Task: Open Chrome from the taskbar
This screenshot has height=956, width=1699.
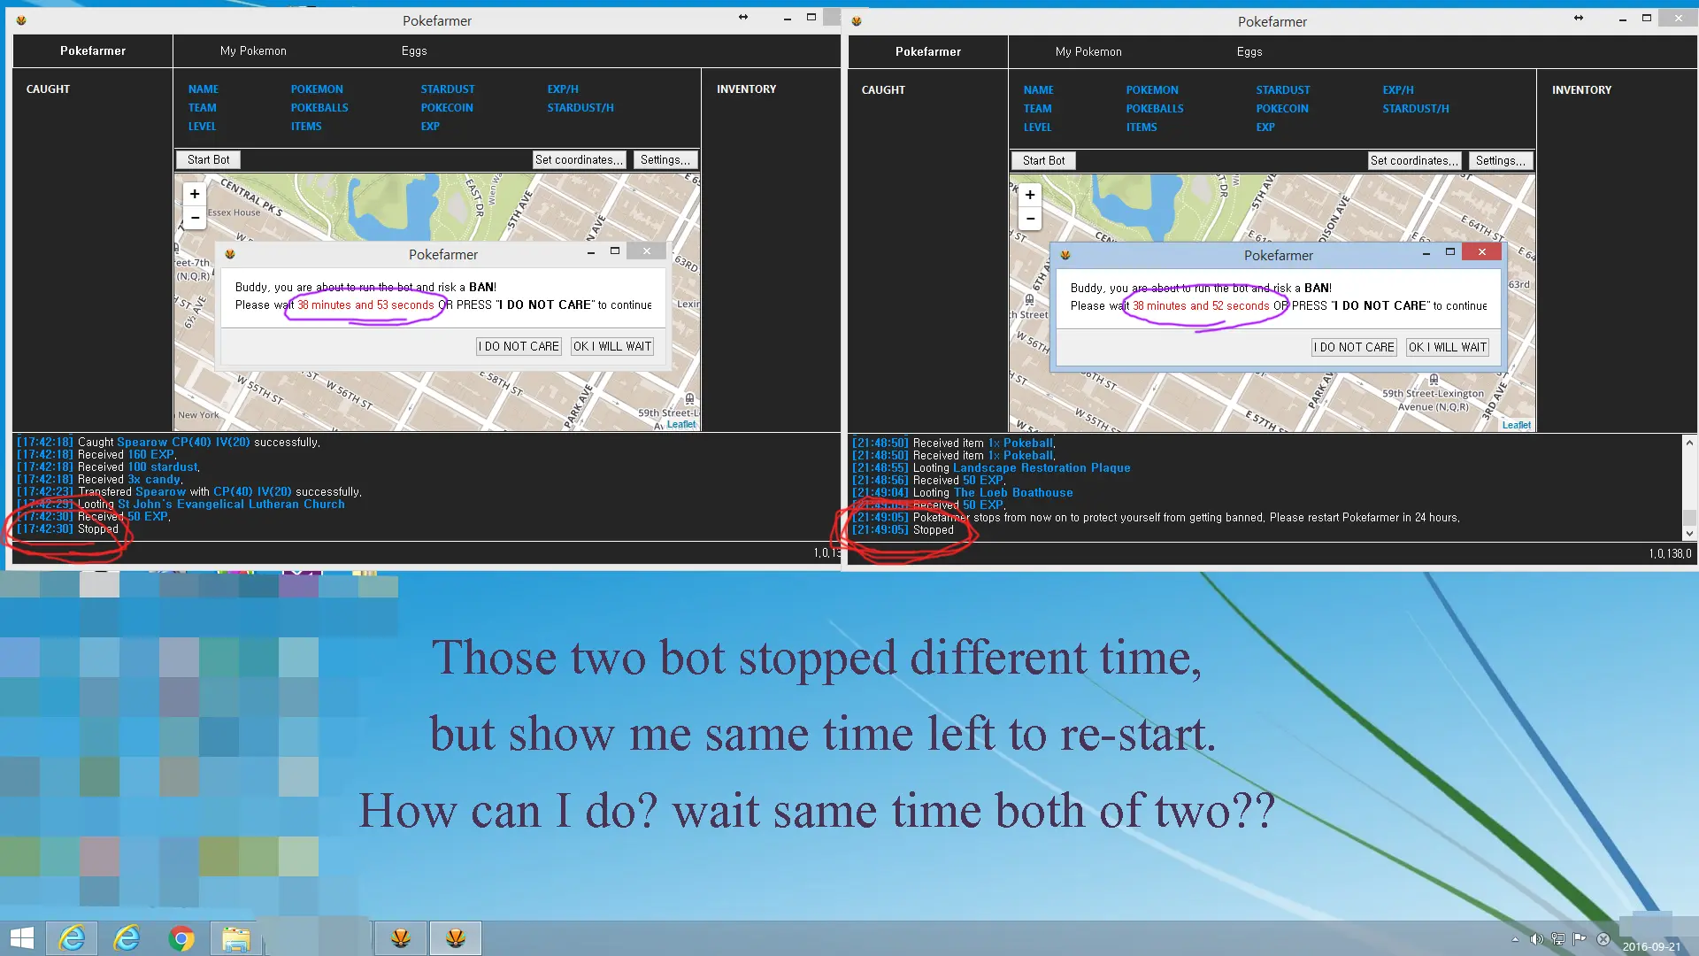Action: (181, 938)
